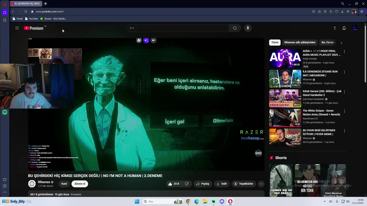Click the sparkle AI icon above the video
Image resolution: width=367 pixels, height=206 pixels.
146,40
